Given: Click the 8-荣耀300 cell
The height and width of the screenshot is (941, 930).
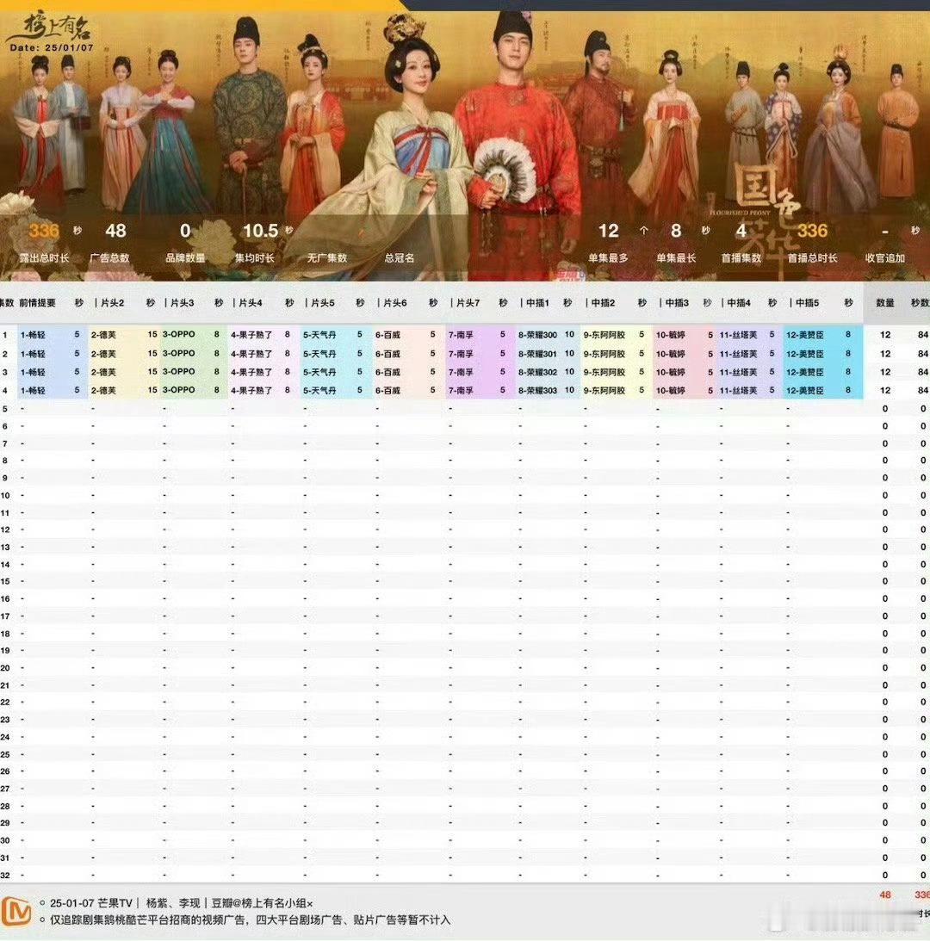Looking at the screenshot, I should click(537, 335).
